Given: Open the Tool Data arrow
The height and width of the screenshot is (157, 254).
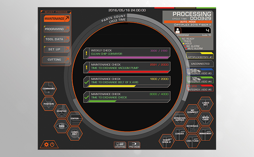Looking at the screenshot, I should click(67, 39).
